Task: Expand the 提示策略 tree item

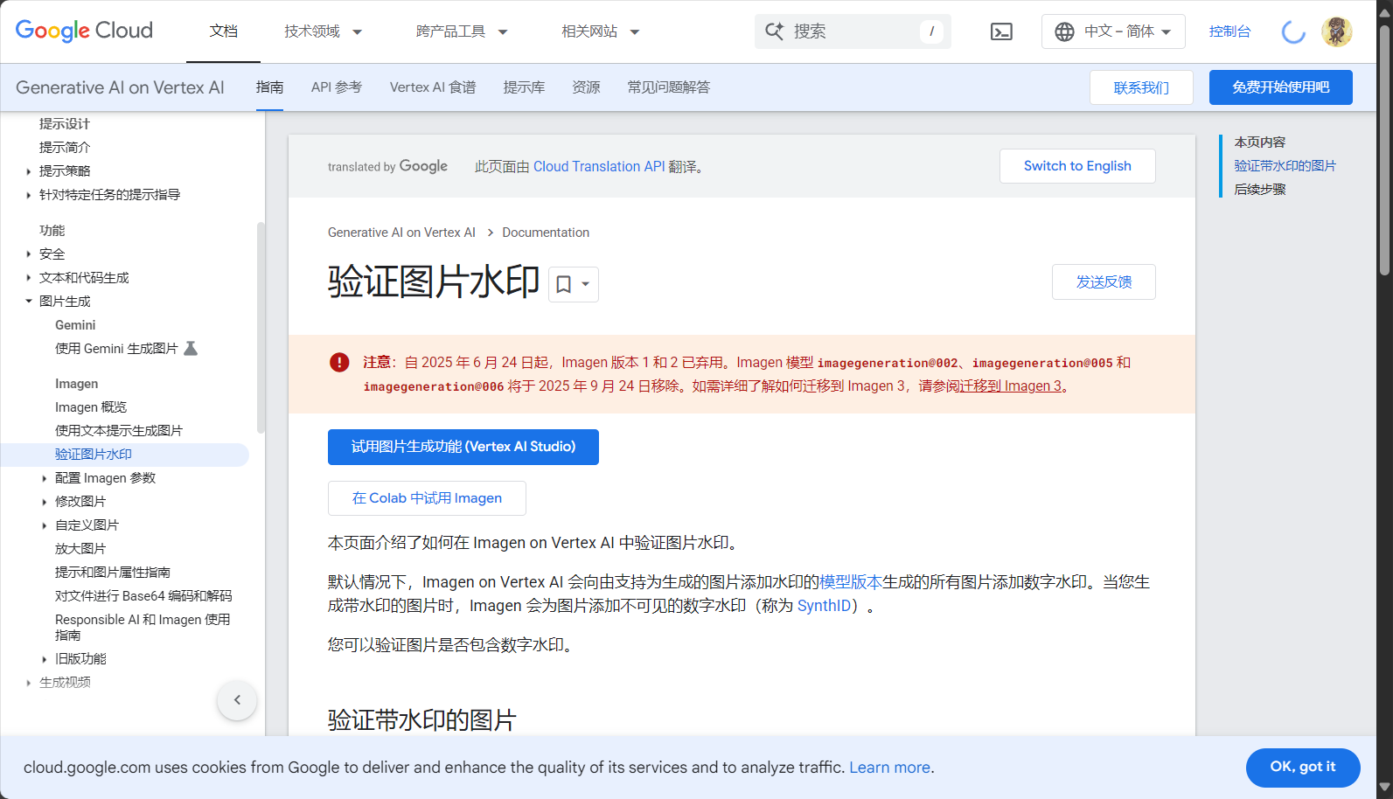Action: 29,171
